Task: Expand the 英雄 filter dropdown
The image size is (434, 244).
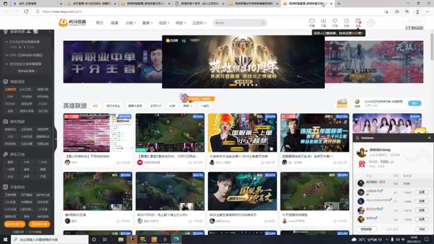Action: click(x=188, y=106)
